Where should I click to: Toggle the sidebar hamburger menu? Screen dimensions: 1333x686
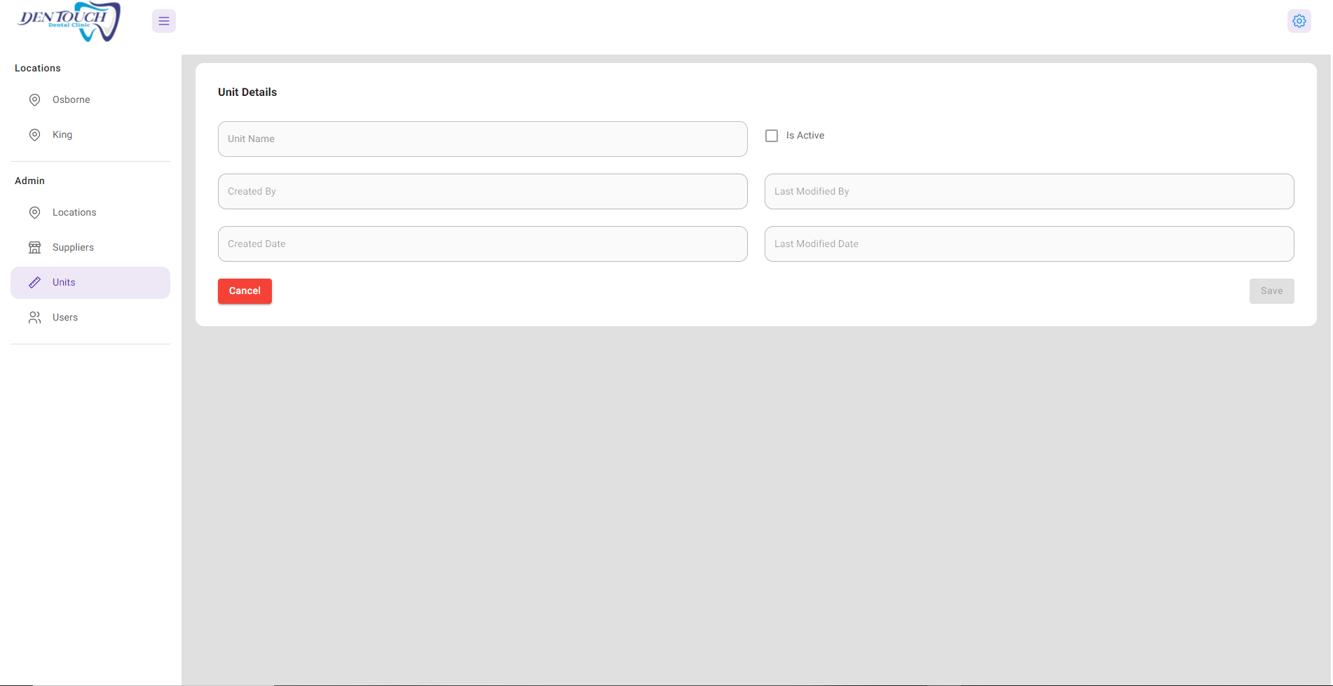coord(164,21)
